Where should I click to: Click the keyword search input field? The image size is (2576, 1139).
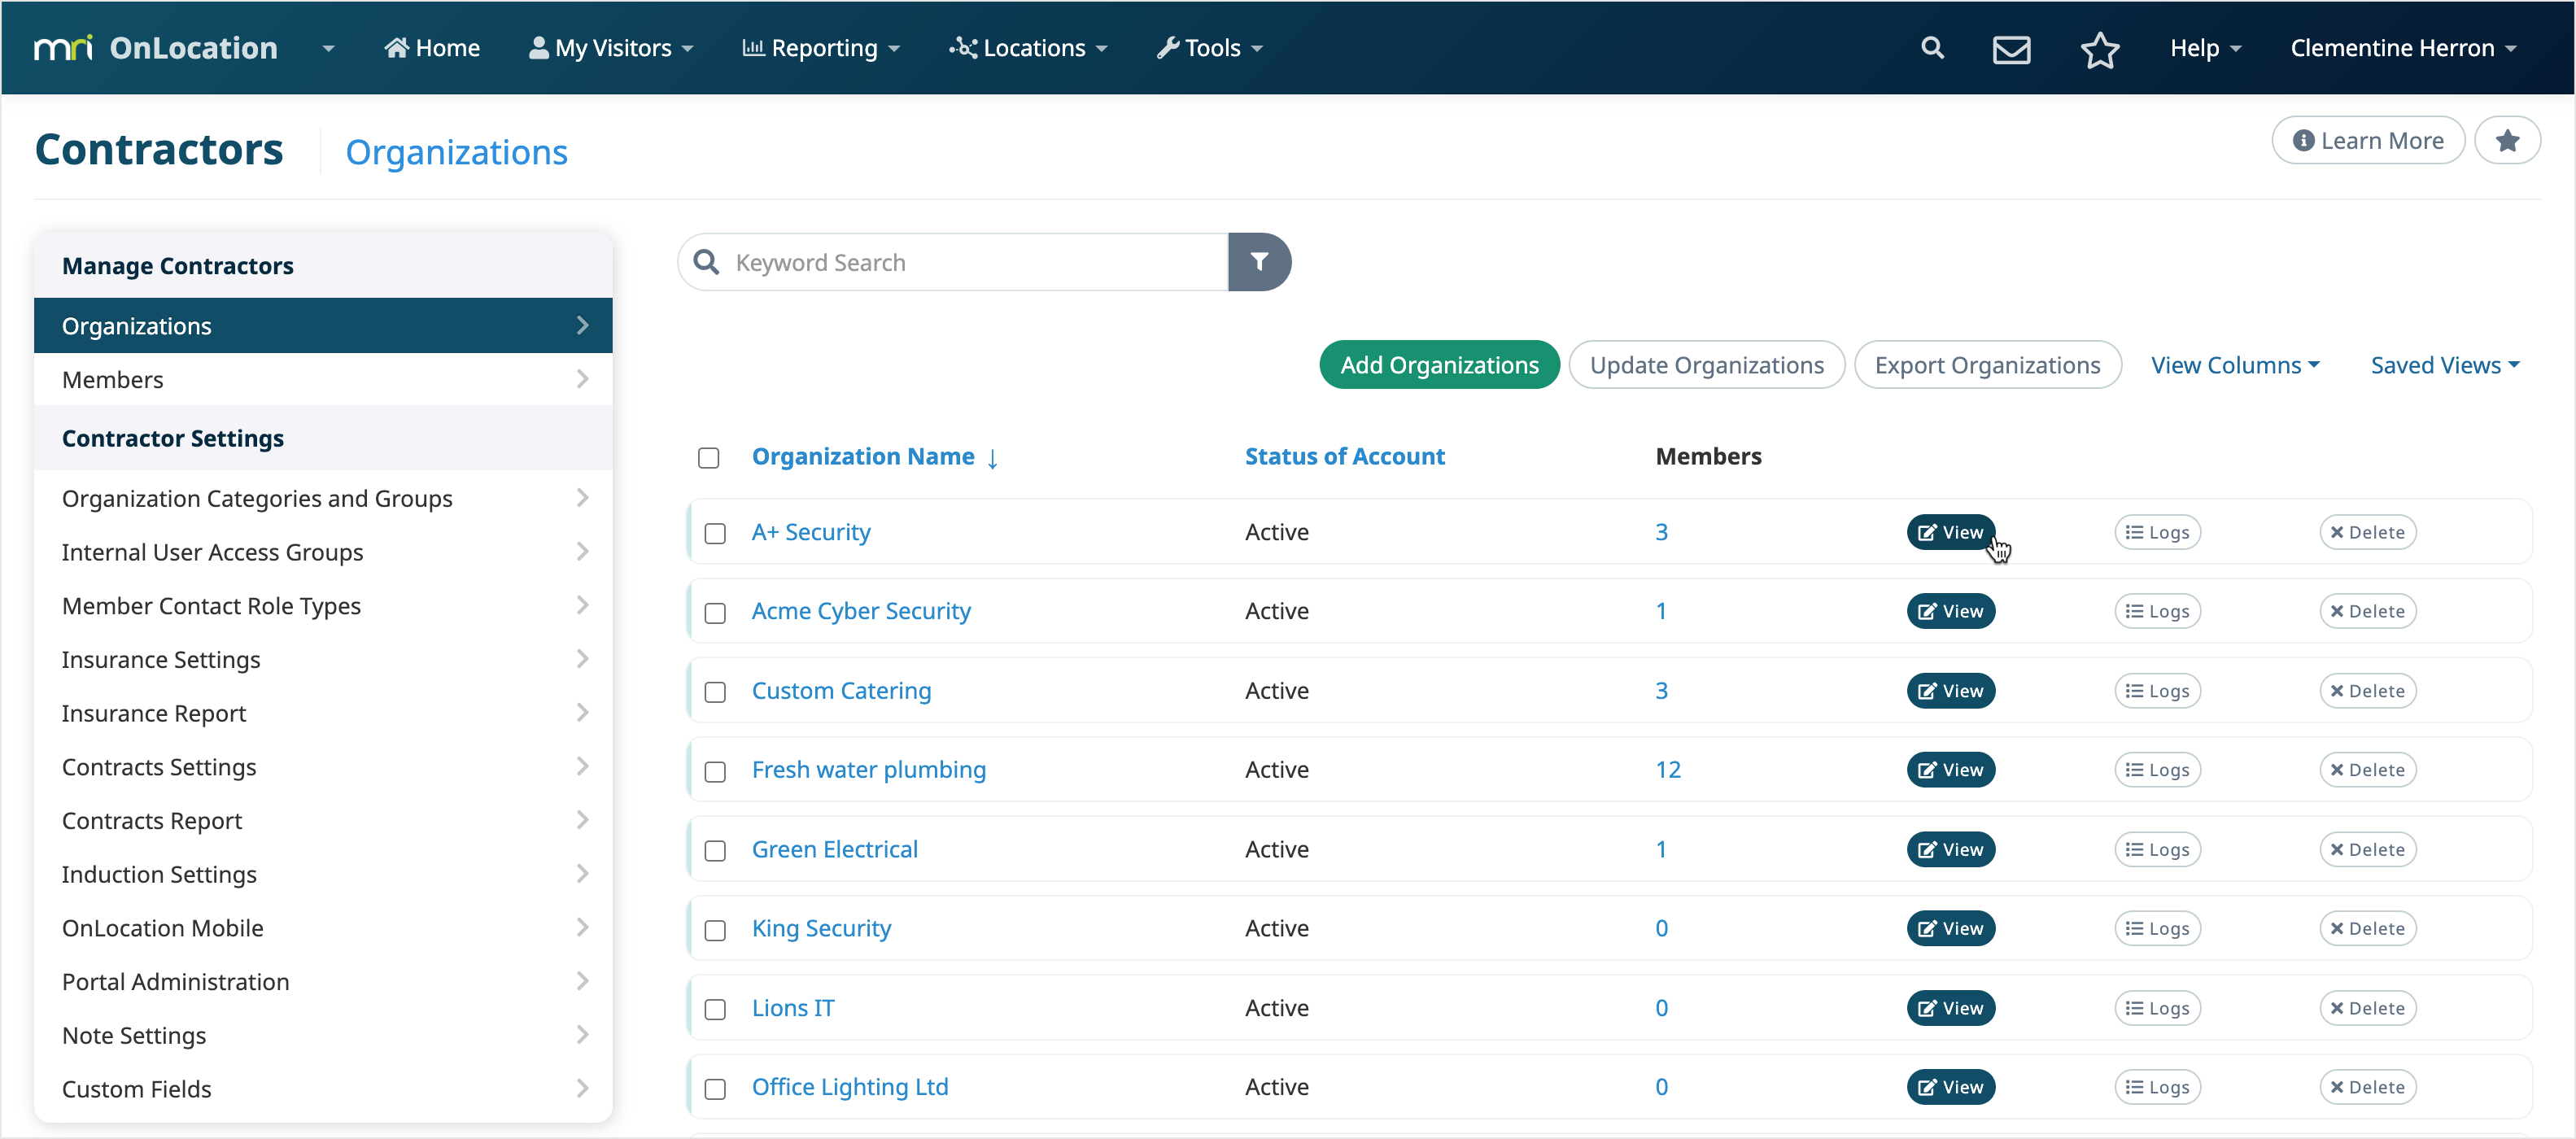click(x=969, y=261)
